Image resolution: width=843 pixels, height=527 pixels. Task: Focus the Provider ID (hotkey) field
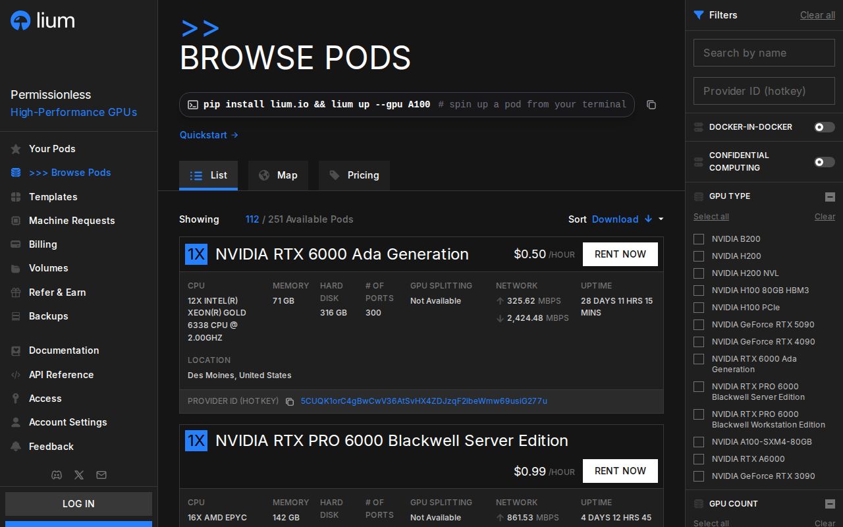point(764,91)
